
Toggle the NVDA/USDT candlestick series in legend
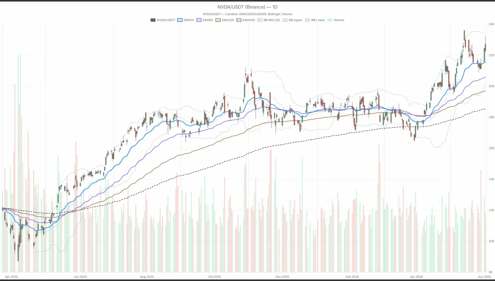[x=163, y=20]
